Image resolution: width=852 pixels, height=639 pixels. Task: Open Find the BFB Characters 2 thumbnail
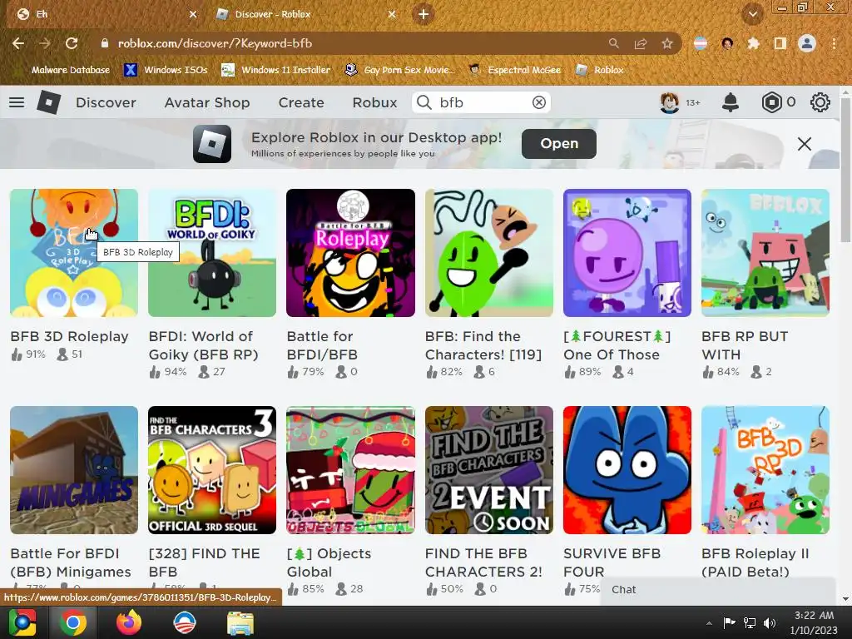(x=489, y=470)
